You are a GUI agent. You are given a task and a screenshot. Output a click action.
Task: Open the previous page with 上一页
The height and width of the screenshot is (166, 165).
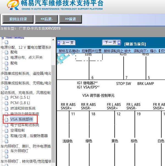(x=66, y=43)
